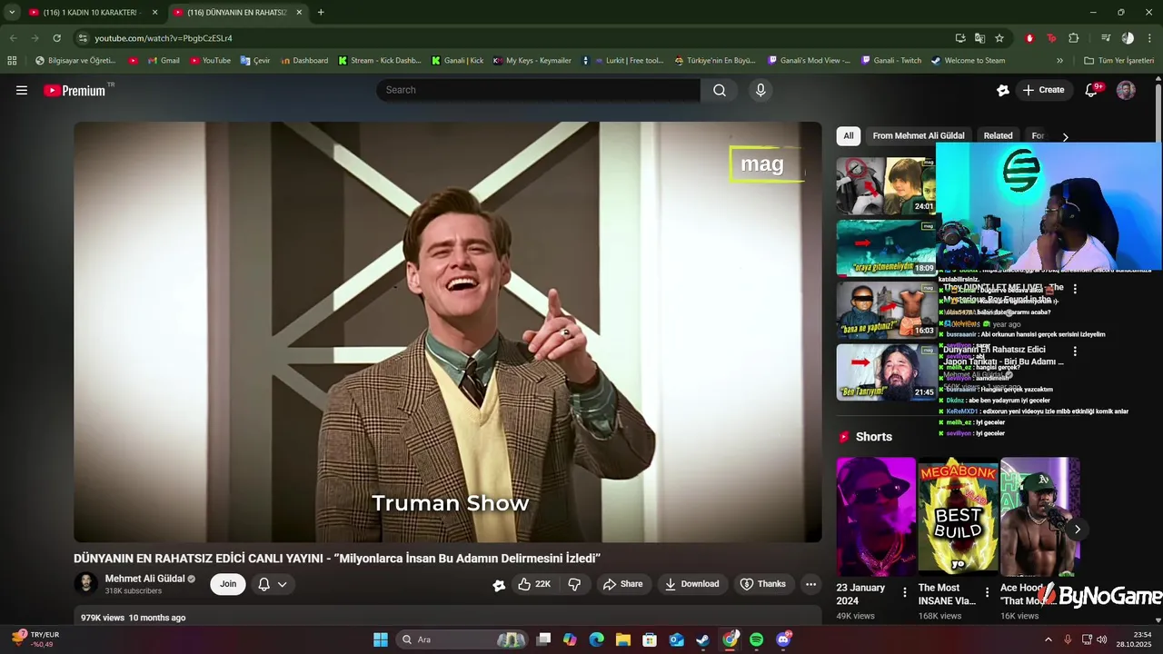The width and height of the screenshot is (1163, 654).
Task: Click the main video player
Action: (448, 332)
